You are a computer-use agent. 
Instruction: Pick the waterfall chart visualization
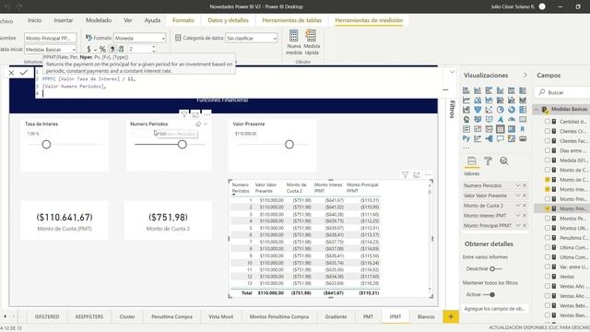pyautogui.click(x=466, y=110)
